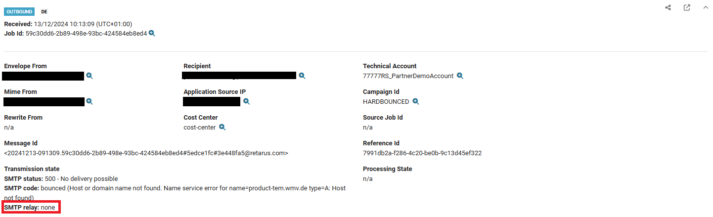Click the magnifier icon beside Recipient

point(302,76)
